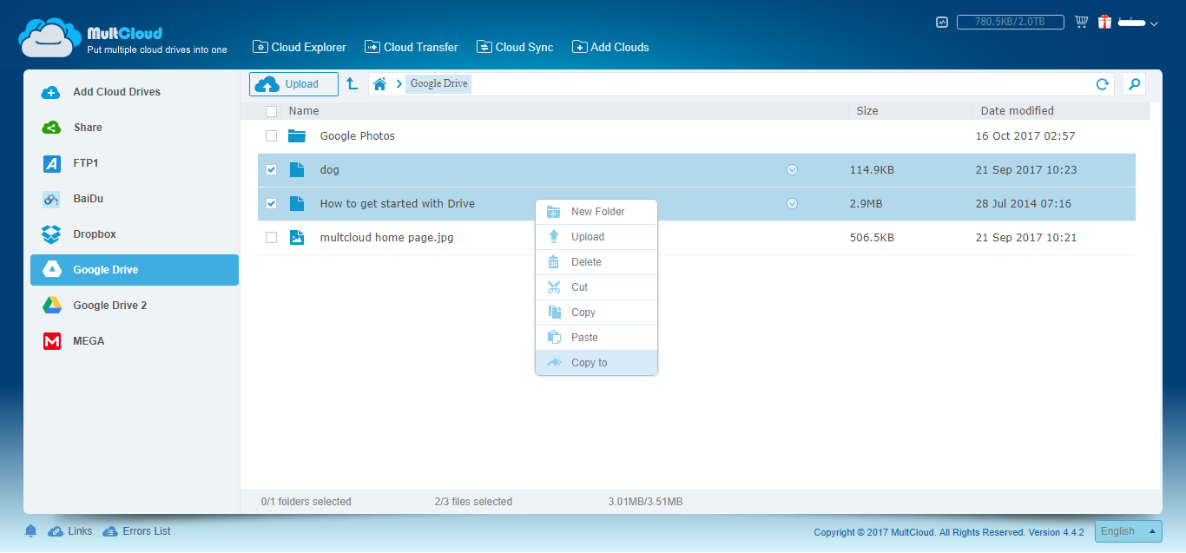Click the Add Clouds icon

click(x=578, y=47)
